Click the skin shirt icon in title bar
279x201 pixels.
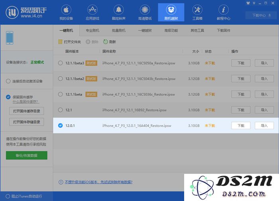248,3
